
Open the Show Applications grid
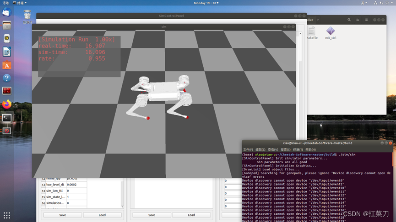tap(7, 215)
